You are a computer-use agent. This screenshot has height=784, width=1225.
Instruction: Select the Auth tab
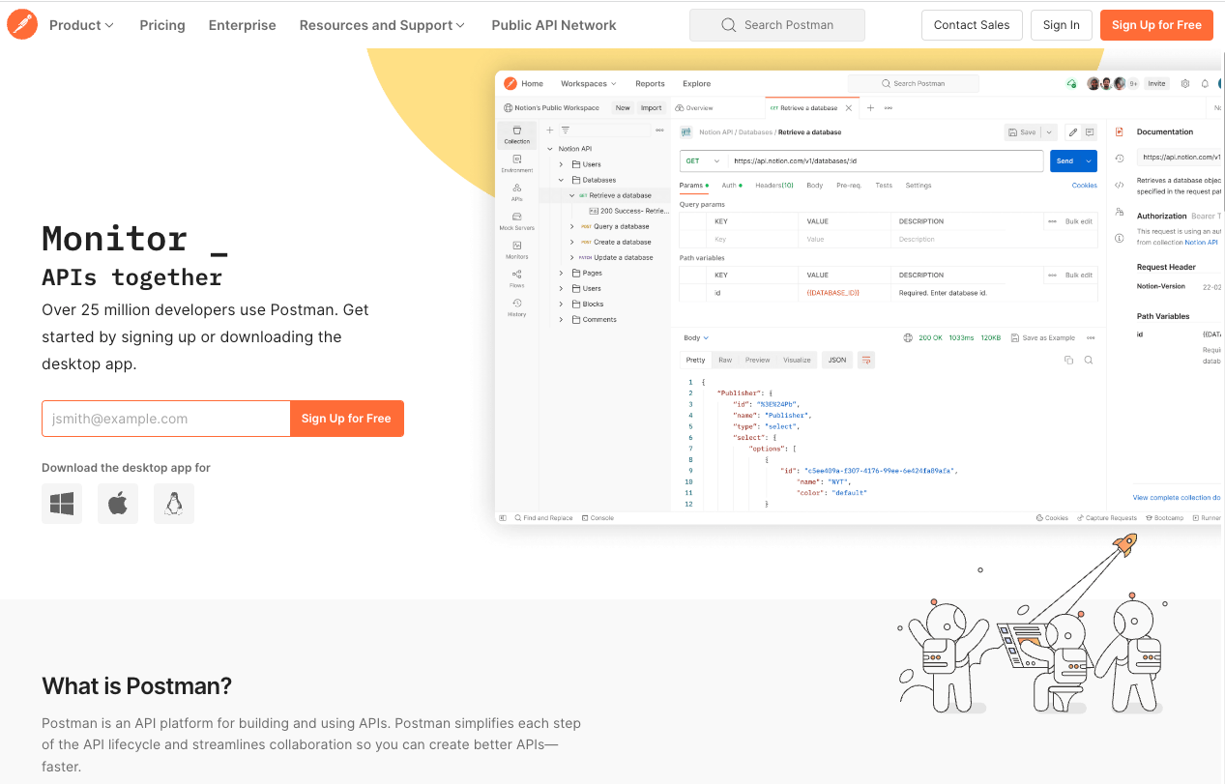732,186
